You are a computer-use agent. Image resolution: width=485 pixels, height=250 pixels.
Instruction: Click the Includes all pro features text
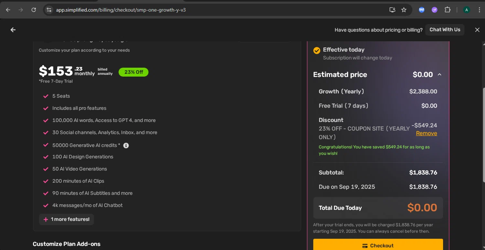point(79,108)
